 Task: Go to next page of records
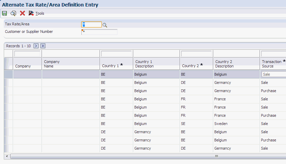[36, 46]
